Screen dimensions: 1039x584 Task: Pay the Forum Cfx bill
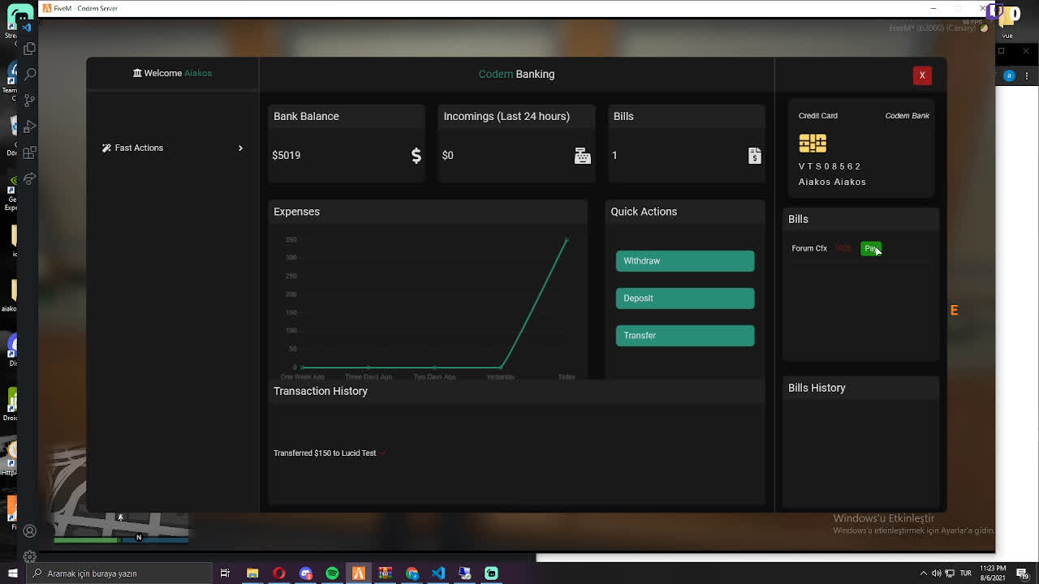[x=870, y=248]
